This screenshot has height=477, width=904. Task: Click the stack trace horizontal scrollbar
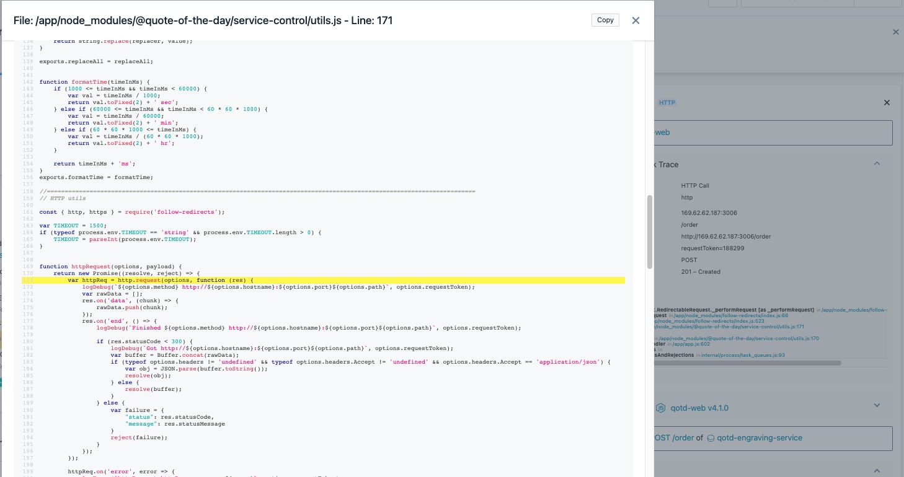click(x=747, y=363)
